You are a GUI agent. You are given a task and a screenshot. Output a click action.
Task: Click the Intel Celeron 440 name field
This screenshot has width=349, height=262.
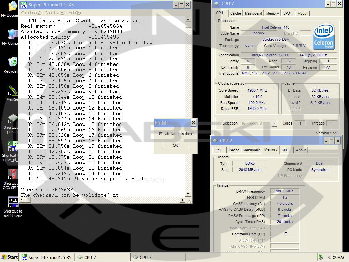point(275,27)
